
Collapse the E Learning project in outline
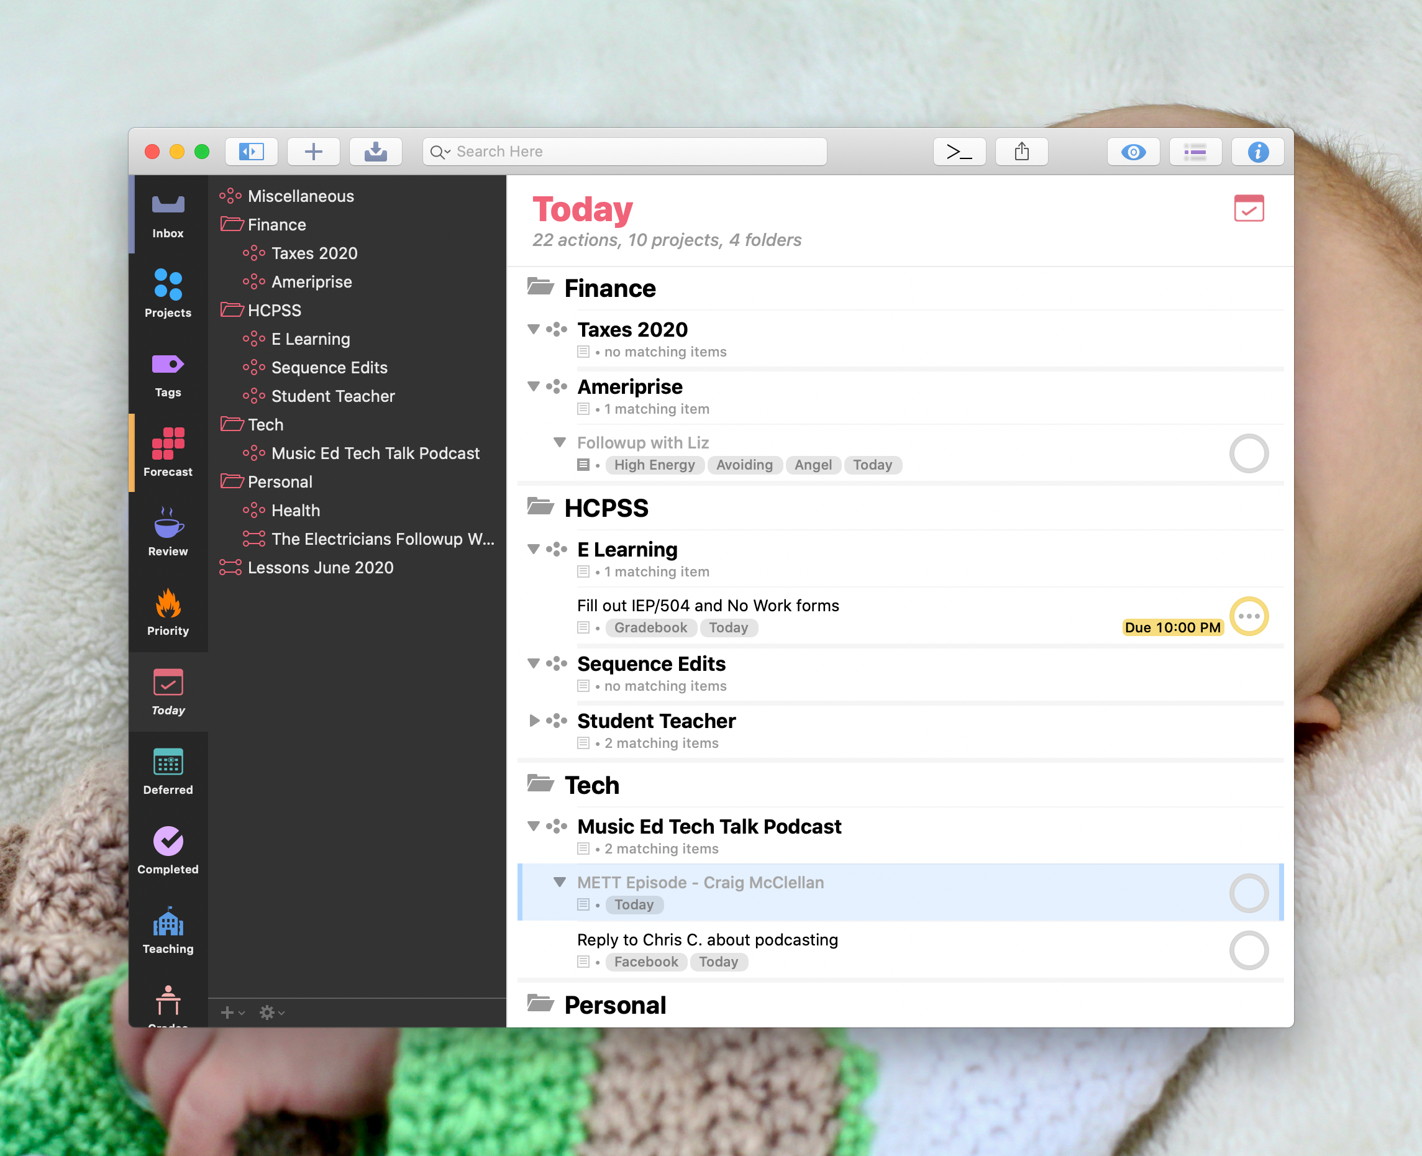coord(534,548)
